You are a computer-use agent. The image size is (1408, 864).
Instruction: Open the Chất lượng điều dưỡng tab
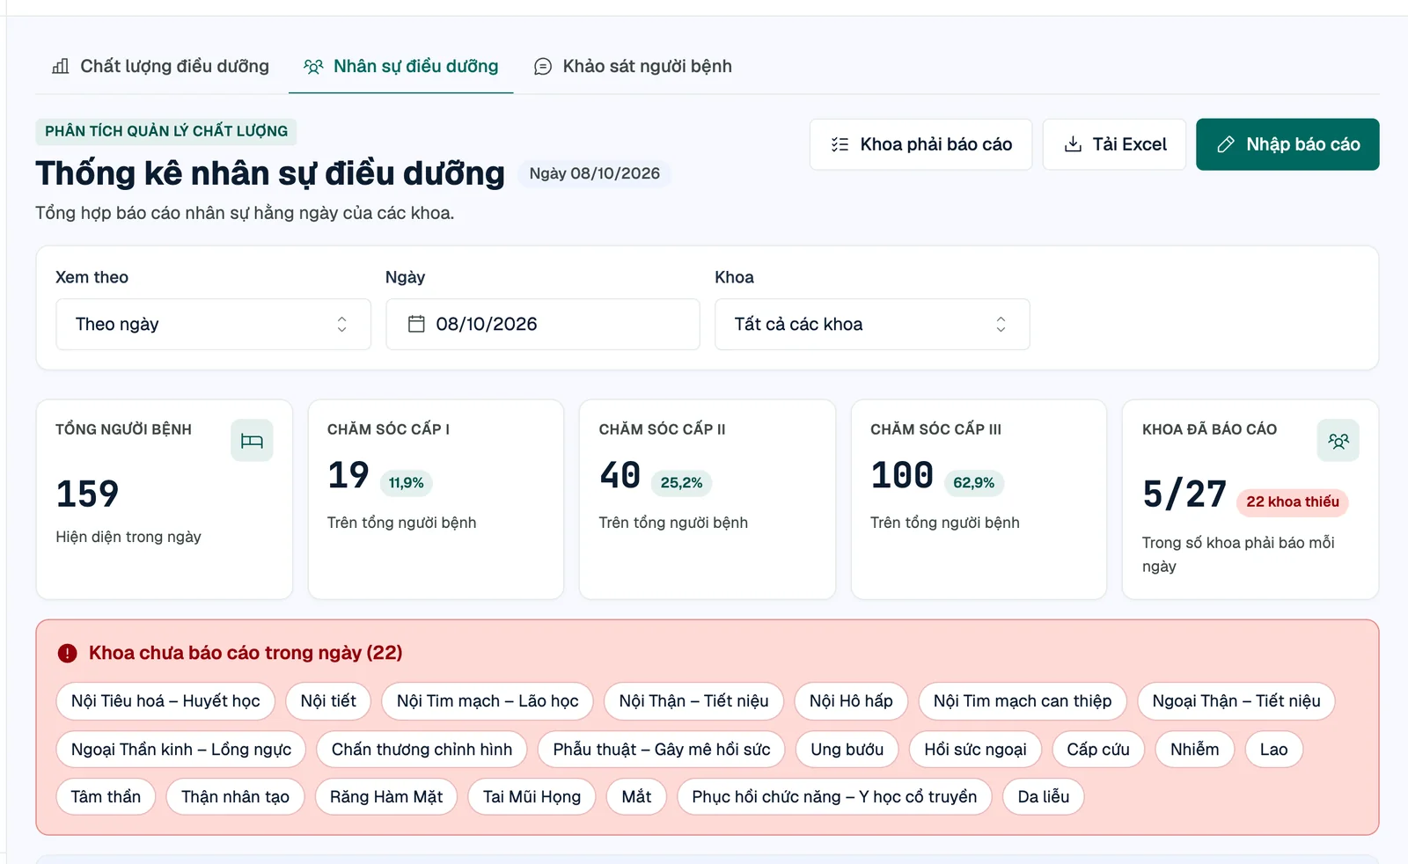pos(160,66)
